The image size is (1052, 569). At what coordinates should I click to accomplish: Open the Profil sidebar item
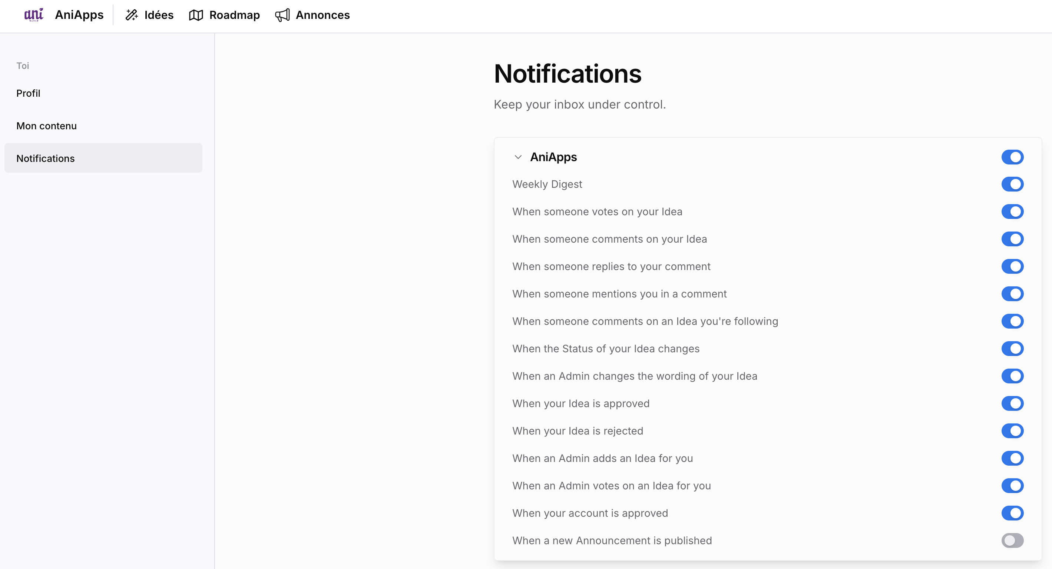[x=28, y=93]
